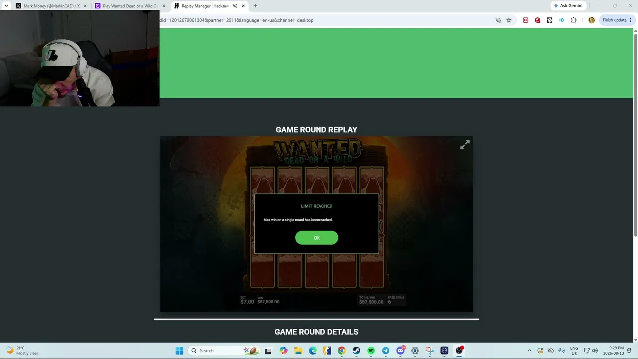Open Discord from the taskbar
Viewport: 638px width, 359px height.
tap(400, 351)
